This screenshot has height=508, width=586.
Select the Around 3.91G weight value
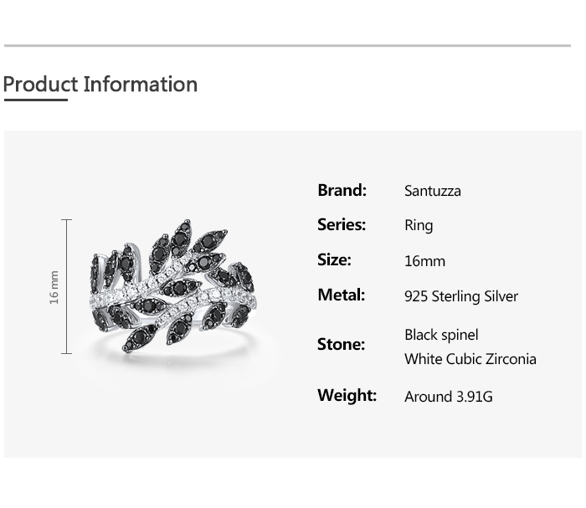(x=448, y=397)
